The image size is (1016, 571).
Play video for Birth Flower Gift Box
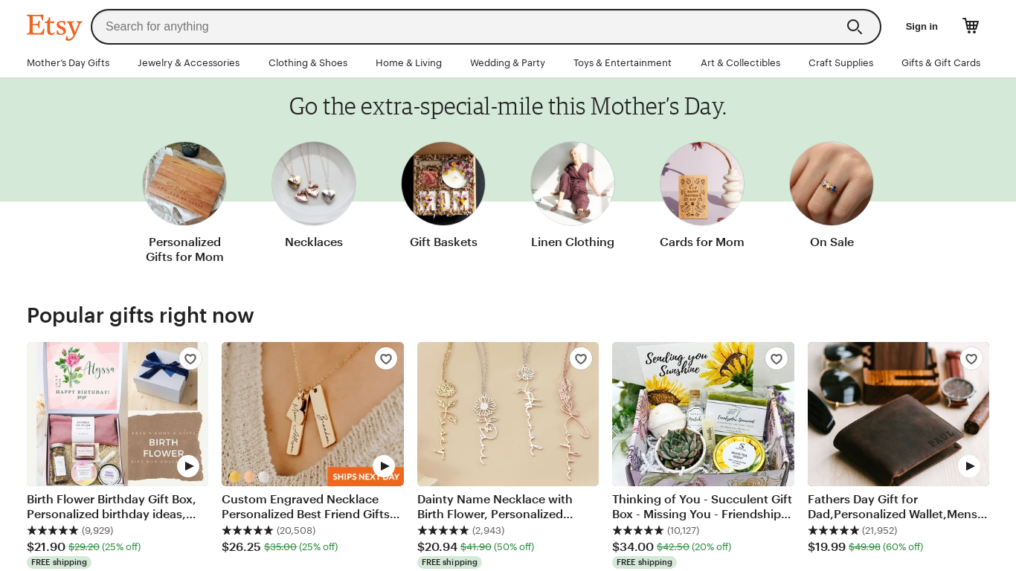coord(188,466)
